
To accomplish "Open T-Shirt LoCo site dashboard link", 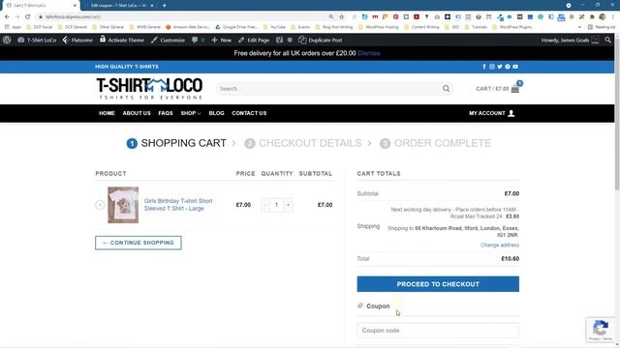I will coord(37,40).
